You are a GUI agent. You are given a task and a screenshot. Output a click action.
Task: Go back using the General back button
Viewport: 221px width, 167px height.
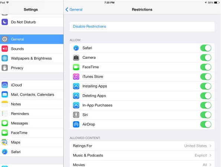coord(74,10)
